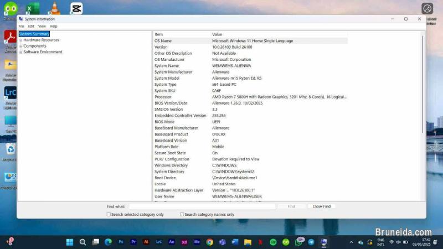Open Adobe Acrobat desktop icon
Viewport: 443px width, 249px height.
[x=10, y=37]
